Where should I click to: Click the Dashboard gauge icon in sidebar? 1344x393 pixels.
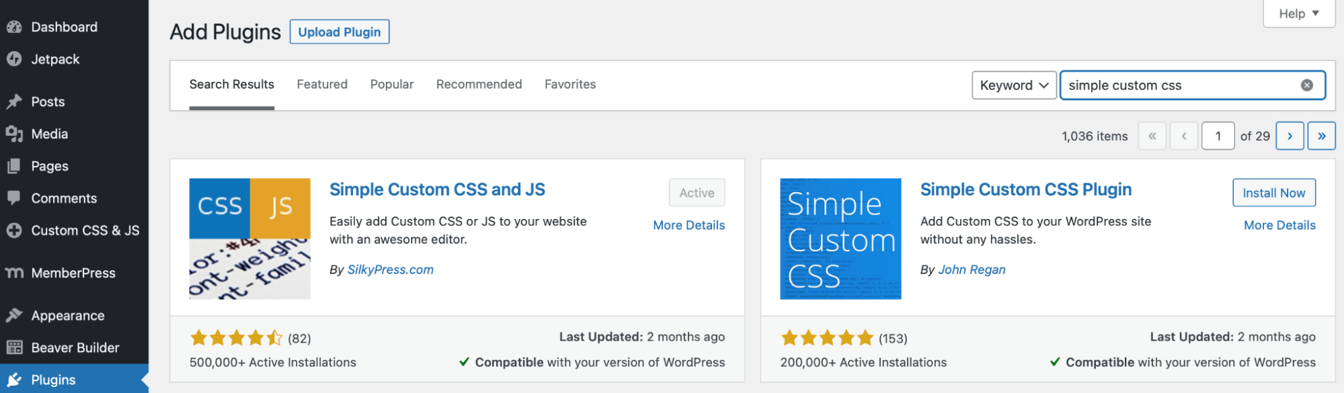pos(14,27)
